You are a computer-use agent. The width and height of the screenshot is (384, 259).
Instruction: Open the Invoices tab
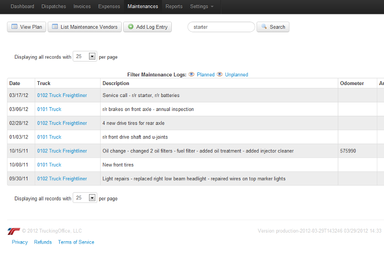[82, 7]
